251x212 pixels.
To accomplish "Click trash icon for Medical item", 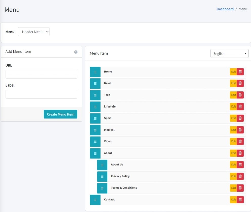I will (240, 130).
